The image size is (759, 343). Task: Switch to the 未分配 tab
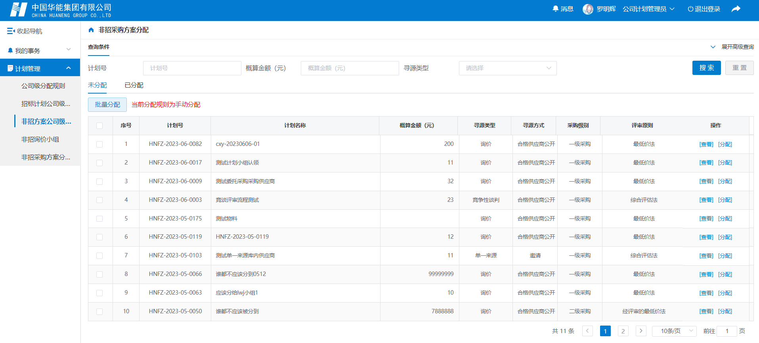[x=98, y=85]
